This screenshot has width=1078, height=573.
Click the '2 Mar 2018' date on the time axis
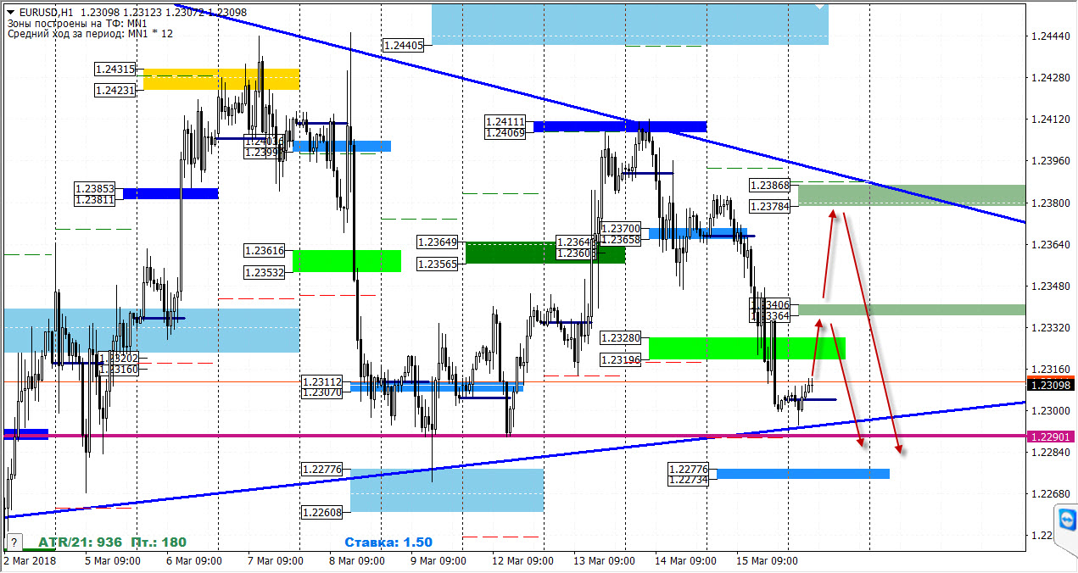pyautogui.click(x=30, y=561)
